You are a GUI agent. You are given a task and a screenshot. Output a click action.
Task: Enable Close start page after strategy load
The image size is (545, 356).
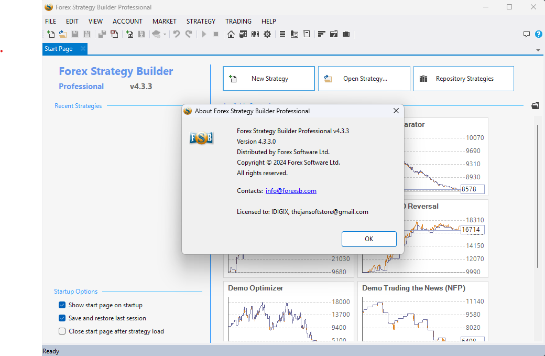pos(62,331)
